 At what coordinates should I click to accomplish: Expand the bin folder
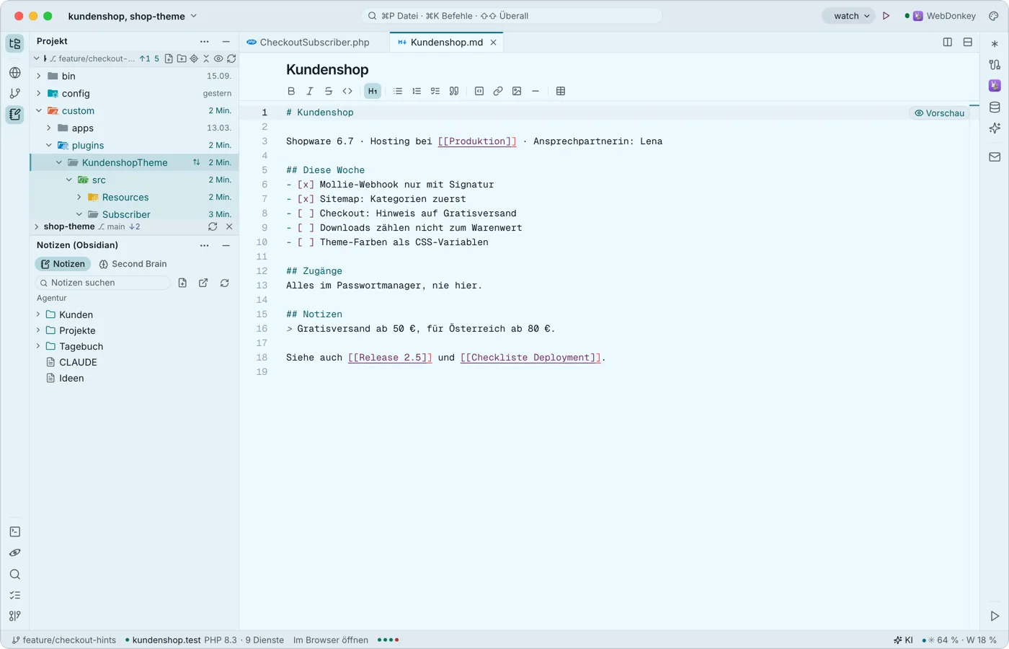pyautogui.click(x=39, y=76)
